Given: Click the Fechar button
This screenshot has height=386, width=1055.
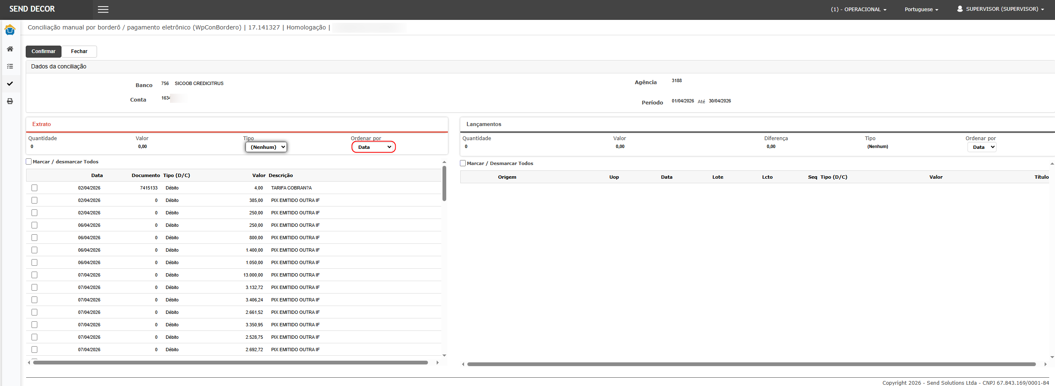Looking at the screenshot, I should (x=79, y=51).
